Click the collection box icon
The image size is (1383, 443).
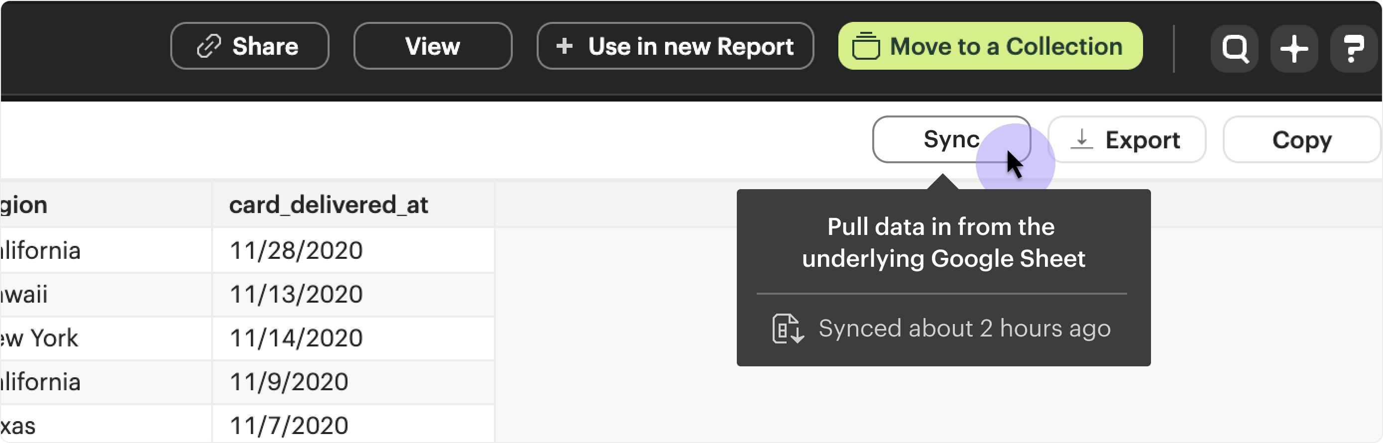(x=866, y=46)
